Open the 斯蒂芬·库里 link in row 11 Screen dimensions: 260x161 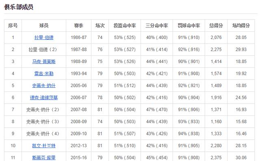click(x=44, y=158)
